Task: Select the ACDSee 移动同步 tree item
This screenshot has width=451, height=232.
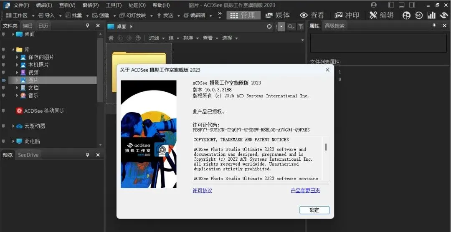Action: tap(40, 111)
